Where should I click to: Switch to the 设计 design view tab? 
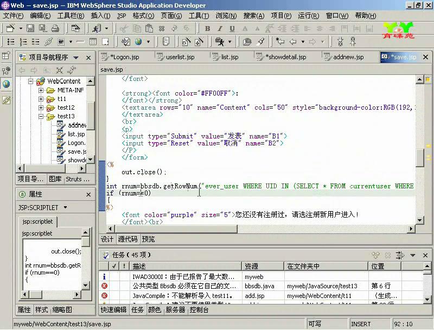click(107, 239)
